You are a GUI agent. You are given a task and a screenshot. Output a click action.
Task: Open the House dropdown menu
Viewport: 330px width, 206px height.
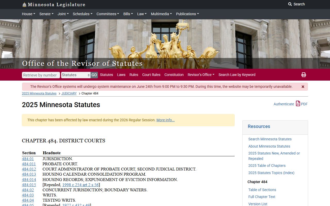coord(29,14)
